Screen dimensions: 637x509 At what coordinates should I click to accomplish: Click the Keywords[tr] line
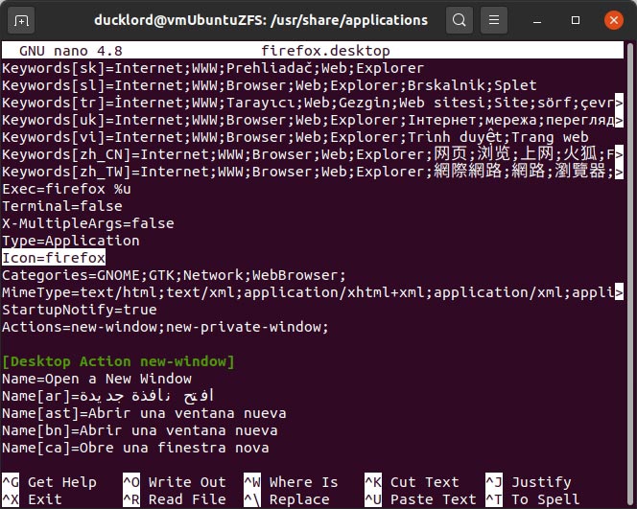click(x=313, y=103)
